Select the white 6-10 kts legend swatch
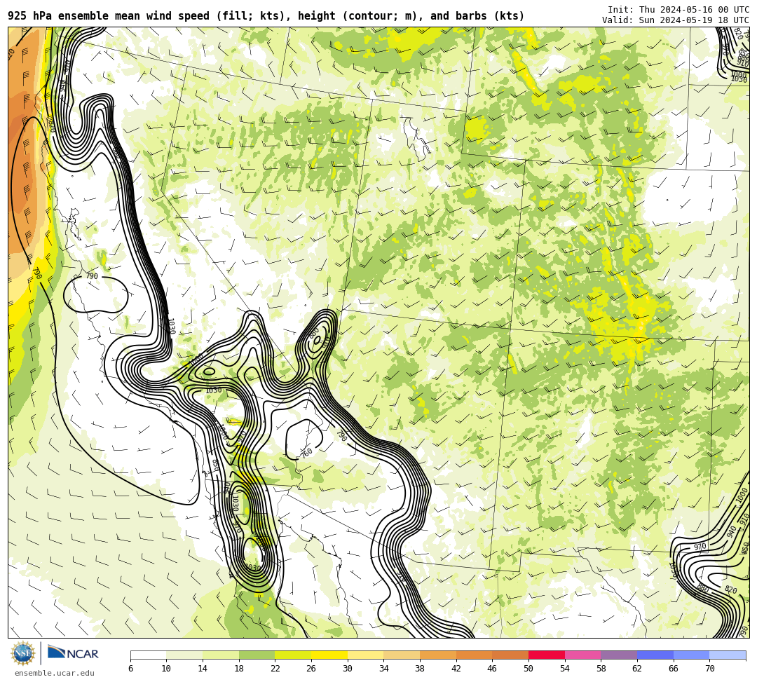 point(148,655)
